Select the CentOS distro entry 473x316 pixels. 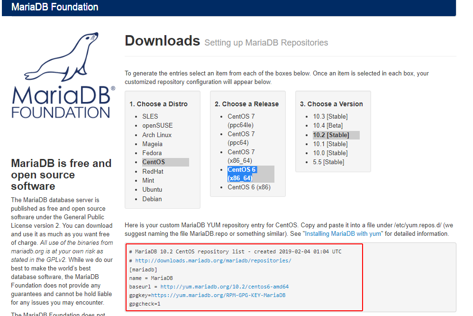tap(154, 162)
